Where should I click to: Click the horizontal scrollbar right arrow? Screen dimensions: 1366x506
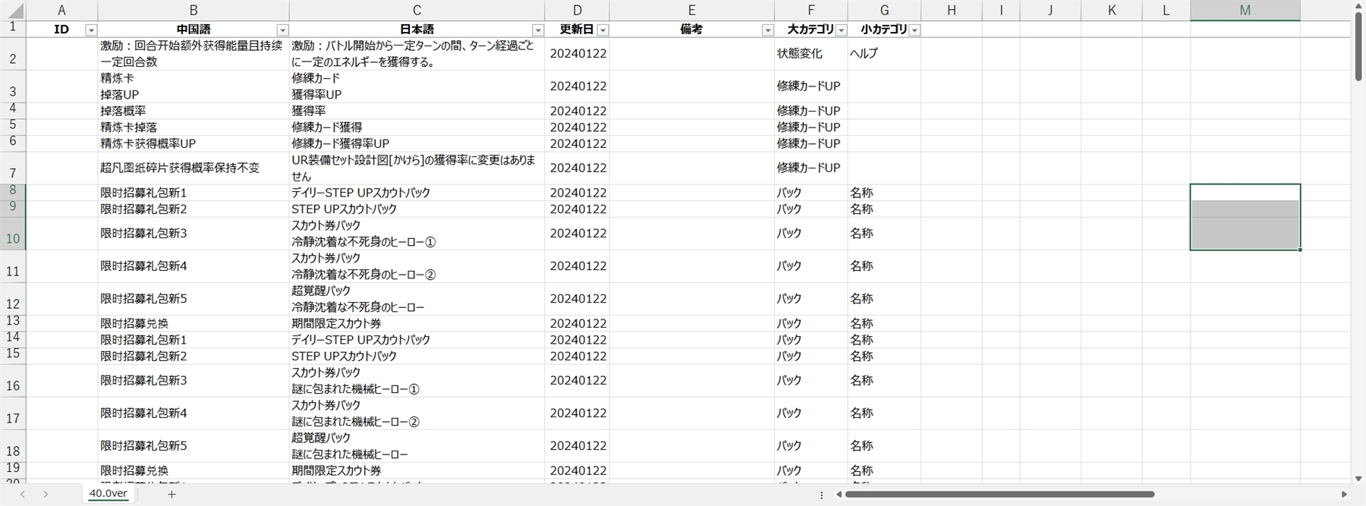pos(1344,495)
